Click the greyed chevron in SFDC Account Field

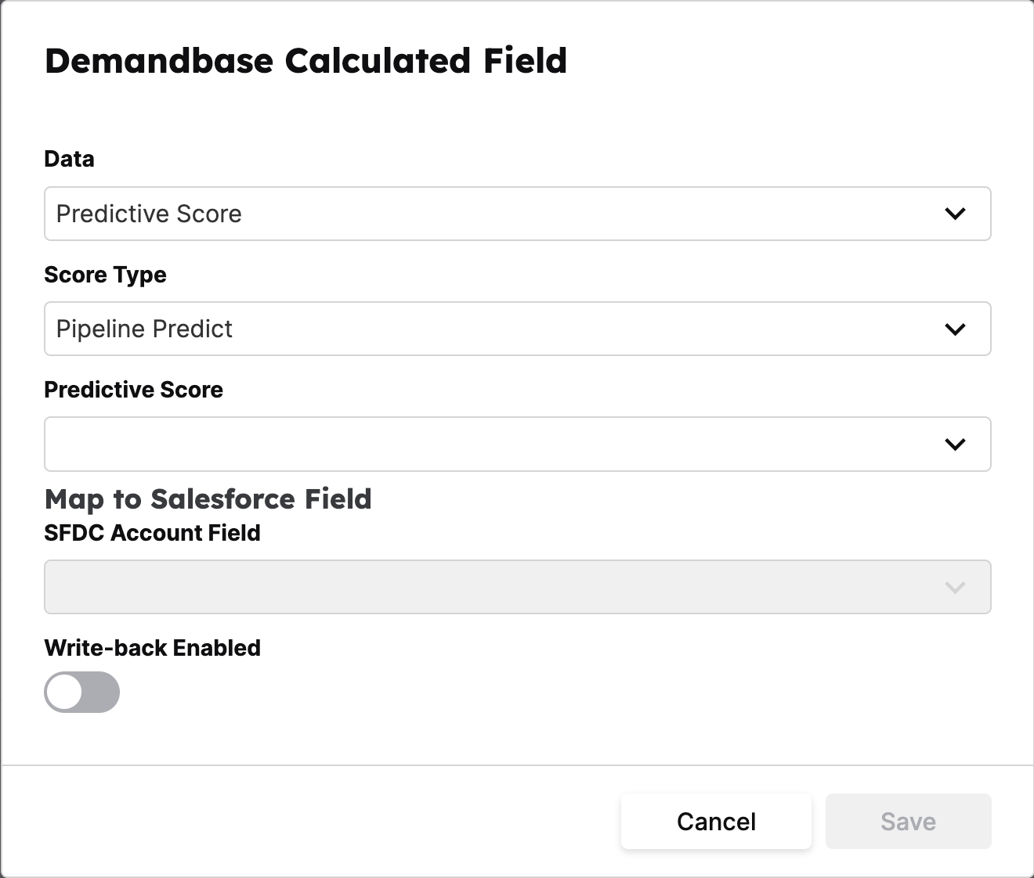955,587
